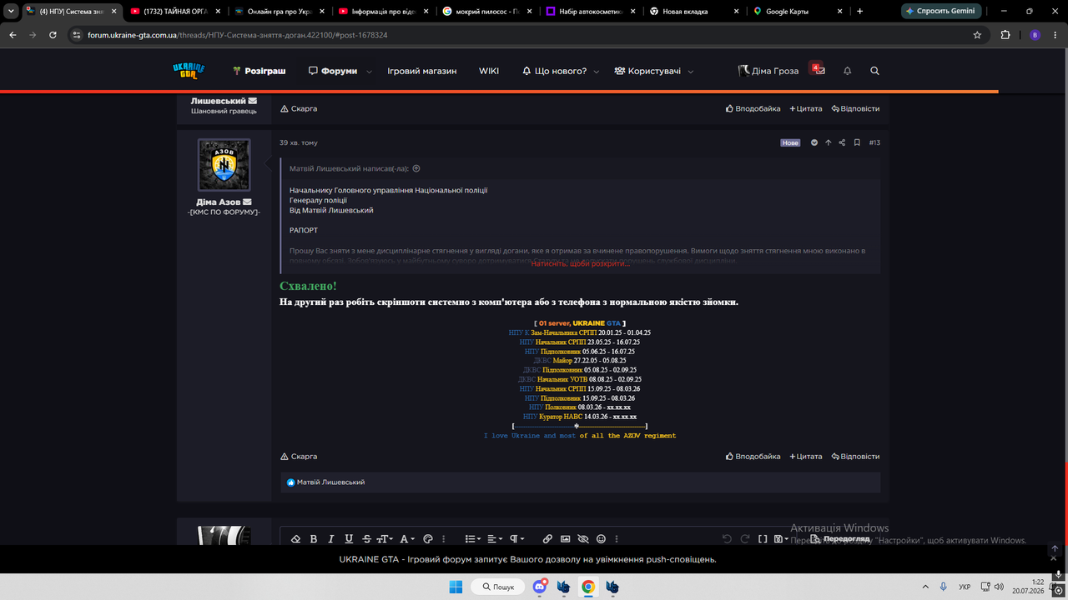
Task: Insert a link using the chain icon
Action: point(547,539)
